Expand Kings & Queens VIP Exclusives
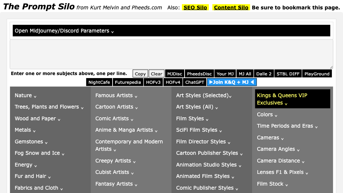Image resolution: width=343 pixels, height=193 pixels. coord(282,99)
